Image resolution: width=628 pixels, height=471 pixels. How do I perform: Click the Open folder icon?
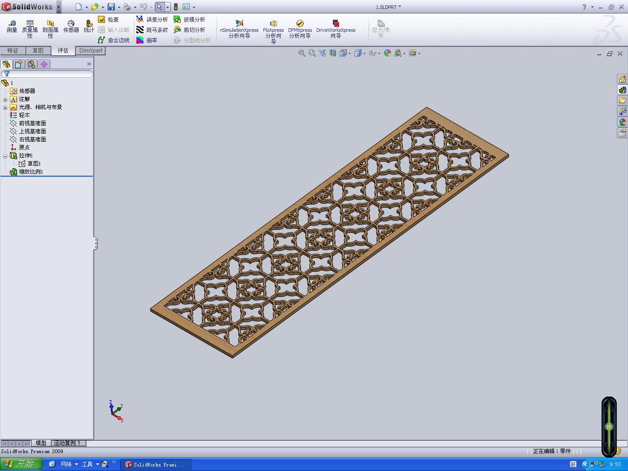pos(95,7)
